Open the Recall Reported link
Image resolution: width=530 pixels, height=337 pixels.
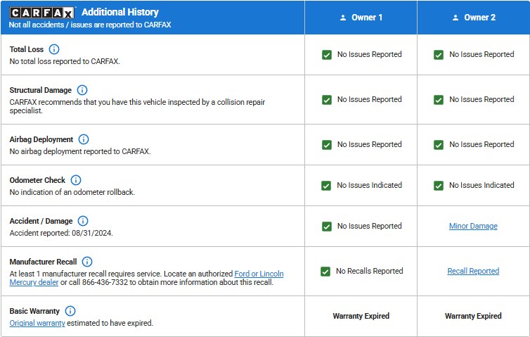473,271
